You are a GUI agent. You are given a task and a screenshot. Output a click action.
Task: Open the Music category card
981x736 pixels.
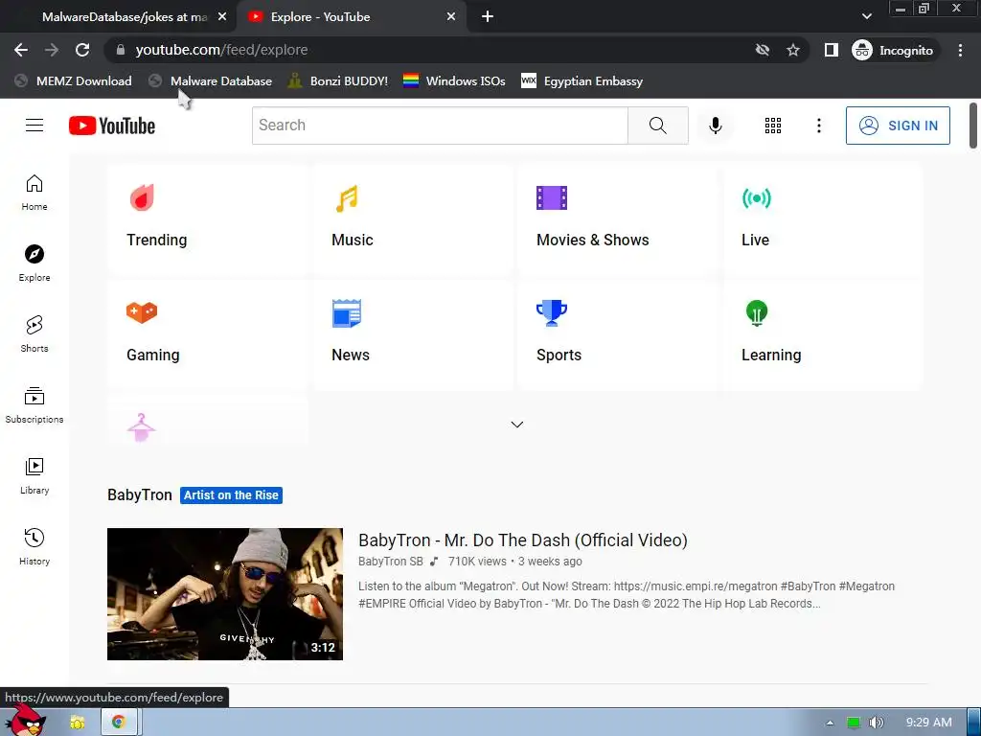(x=412, y=218)
